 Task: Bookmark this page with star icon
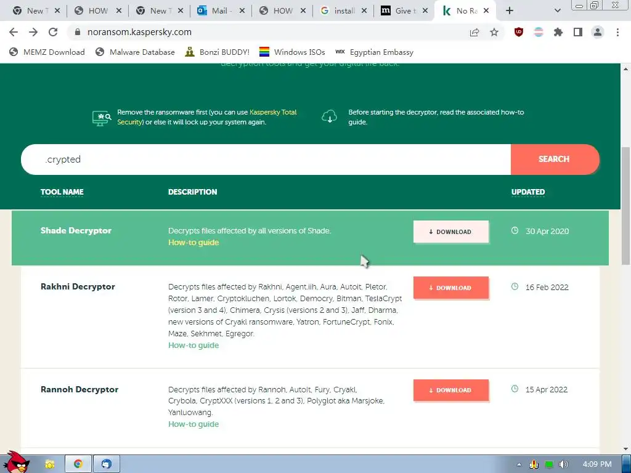(x=494, y=32)
